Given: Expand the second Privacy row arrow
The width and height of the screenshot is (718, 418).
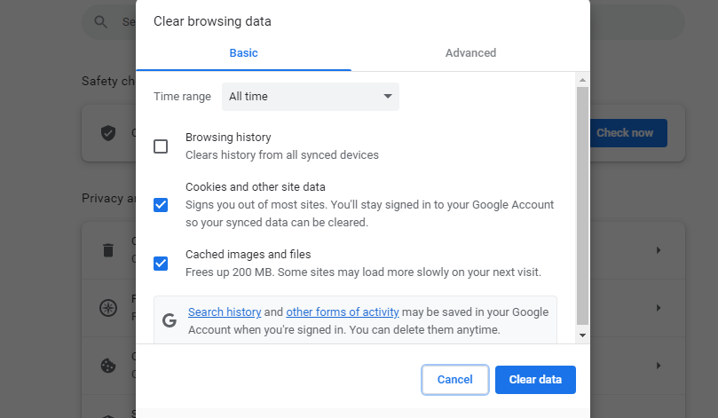Looking at the screenshot, I should coord(659,308).
